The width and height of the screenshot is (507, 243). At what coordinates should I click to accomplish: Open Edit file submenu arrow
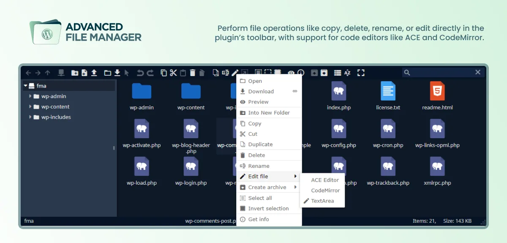295,176
